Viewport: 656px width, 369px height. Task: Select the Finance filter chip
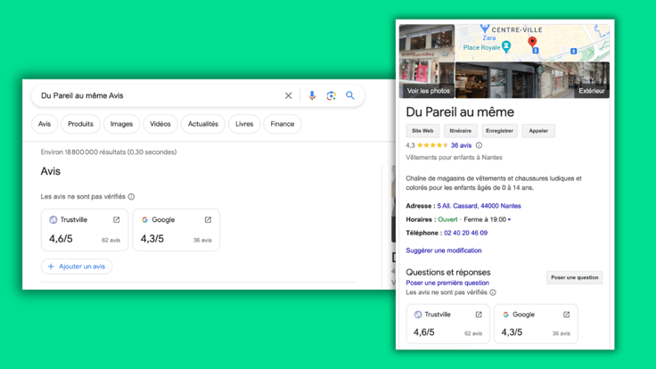[283, 124]
